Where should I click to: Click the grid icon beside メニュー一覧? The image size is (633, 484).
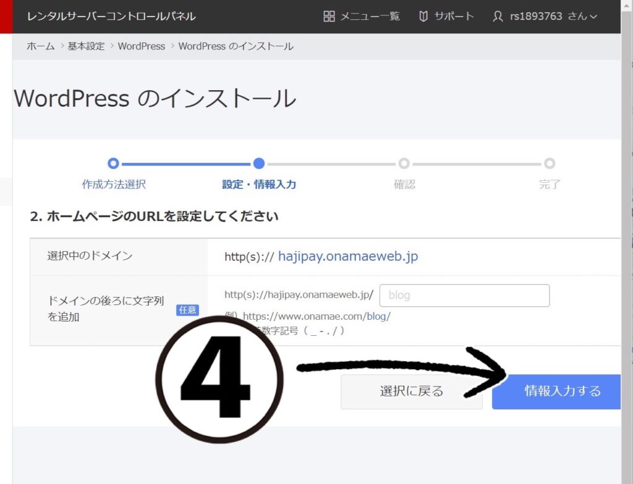click(x=329, y=17)
